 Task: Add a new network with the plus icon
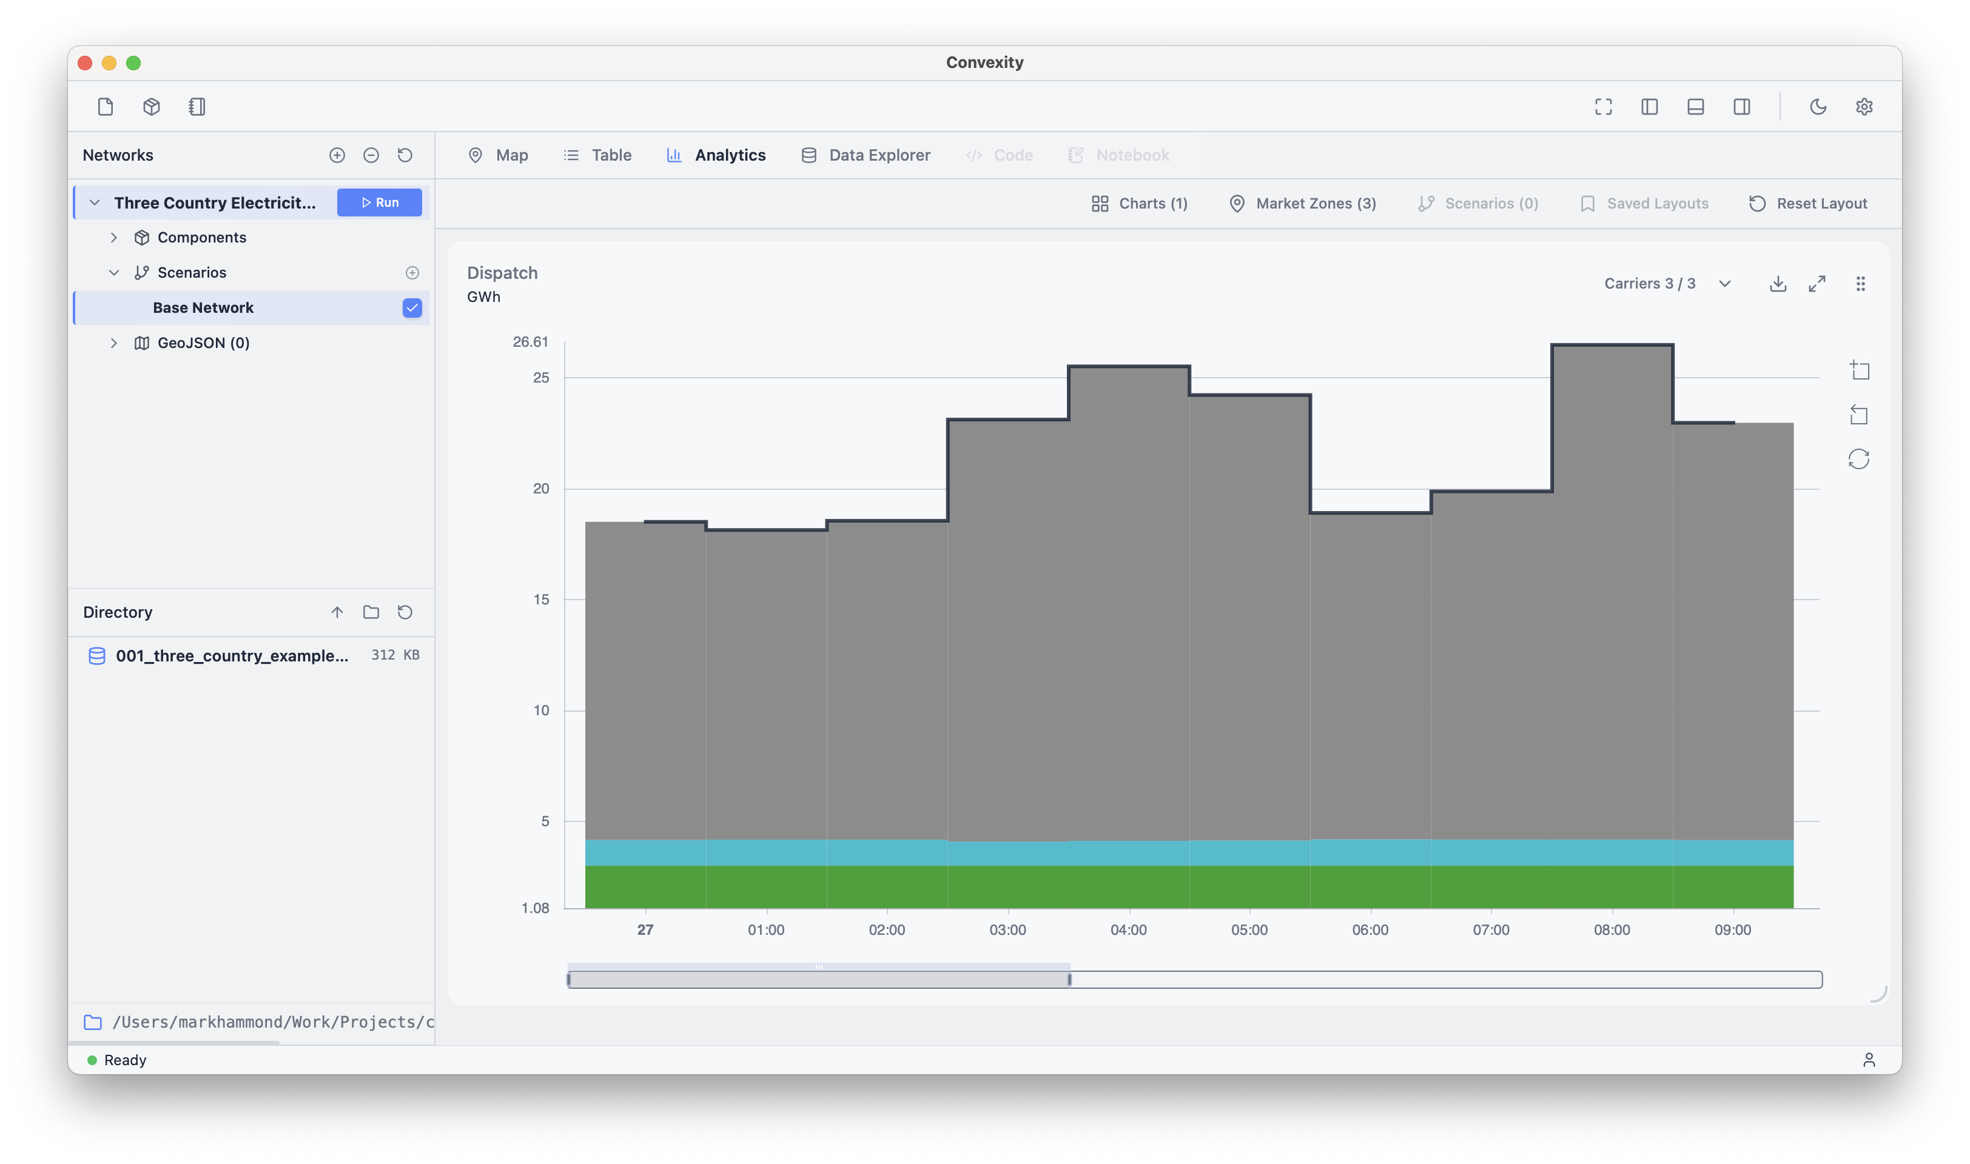pyautogui.click(x=337, y=155)
